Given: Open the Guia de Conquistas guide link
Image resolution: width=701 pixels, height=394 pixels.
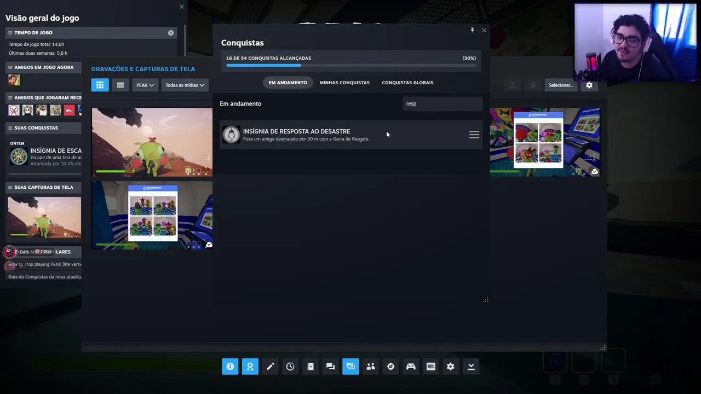Looking at the screenshot, I should 45,276.
